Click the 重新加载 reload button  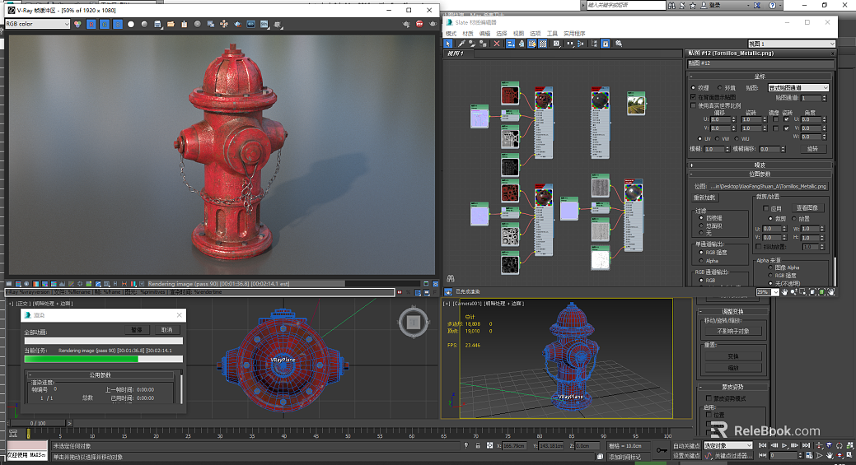coord(705,198)
